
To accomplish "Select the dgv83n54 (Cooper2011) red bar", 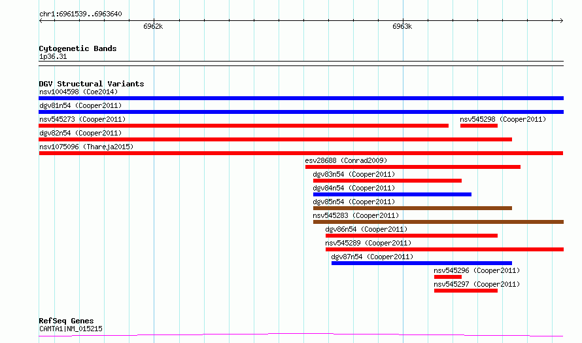I will [x=387, y=181].
